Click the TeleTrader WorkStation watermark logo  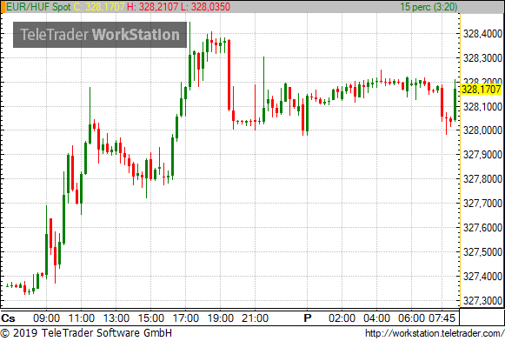tap(100, 35)
